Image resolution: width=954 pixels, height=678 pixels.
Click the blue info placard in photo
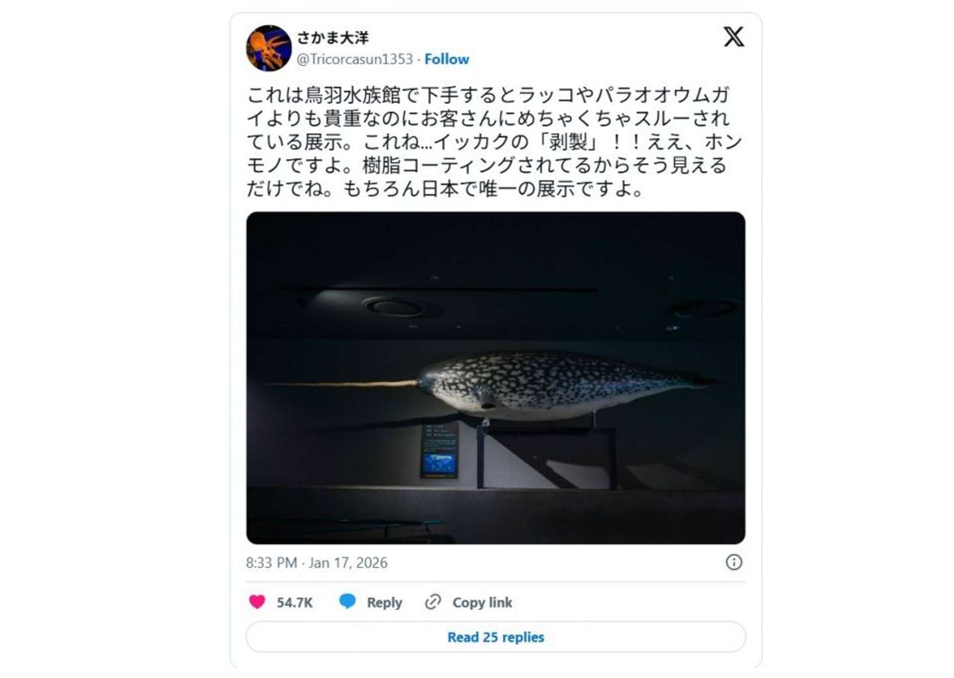click(439, 450)
